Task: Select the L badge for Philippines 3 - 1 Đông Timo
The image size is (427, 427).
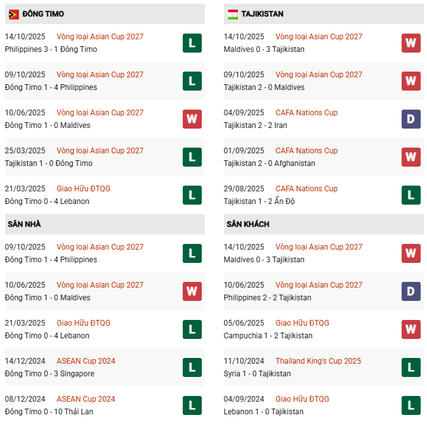Action: [192, 43]
